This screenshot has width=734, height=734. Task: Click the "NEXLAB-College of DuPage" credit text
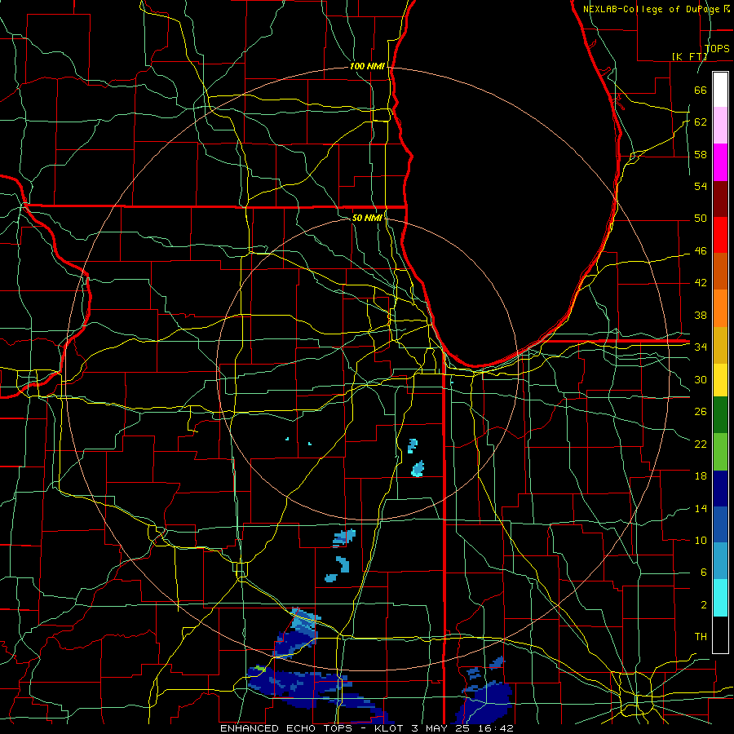click(652, 9)
